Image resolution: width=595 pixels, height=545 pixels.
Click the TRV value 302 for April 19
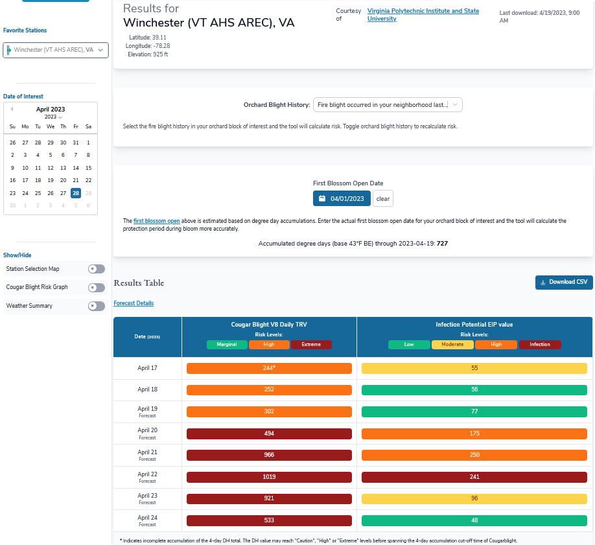269,412
